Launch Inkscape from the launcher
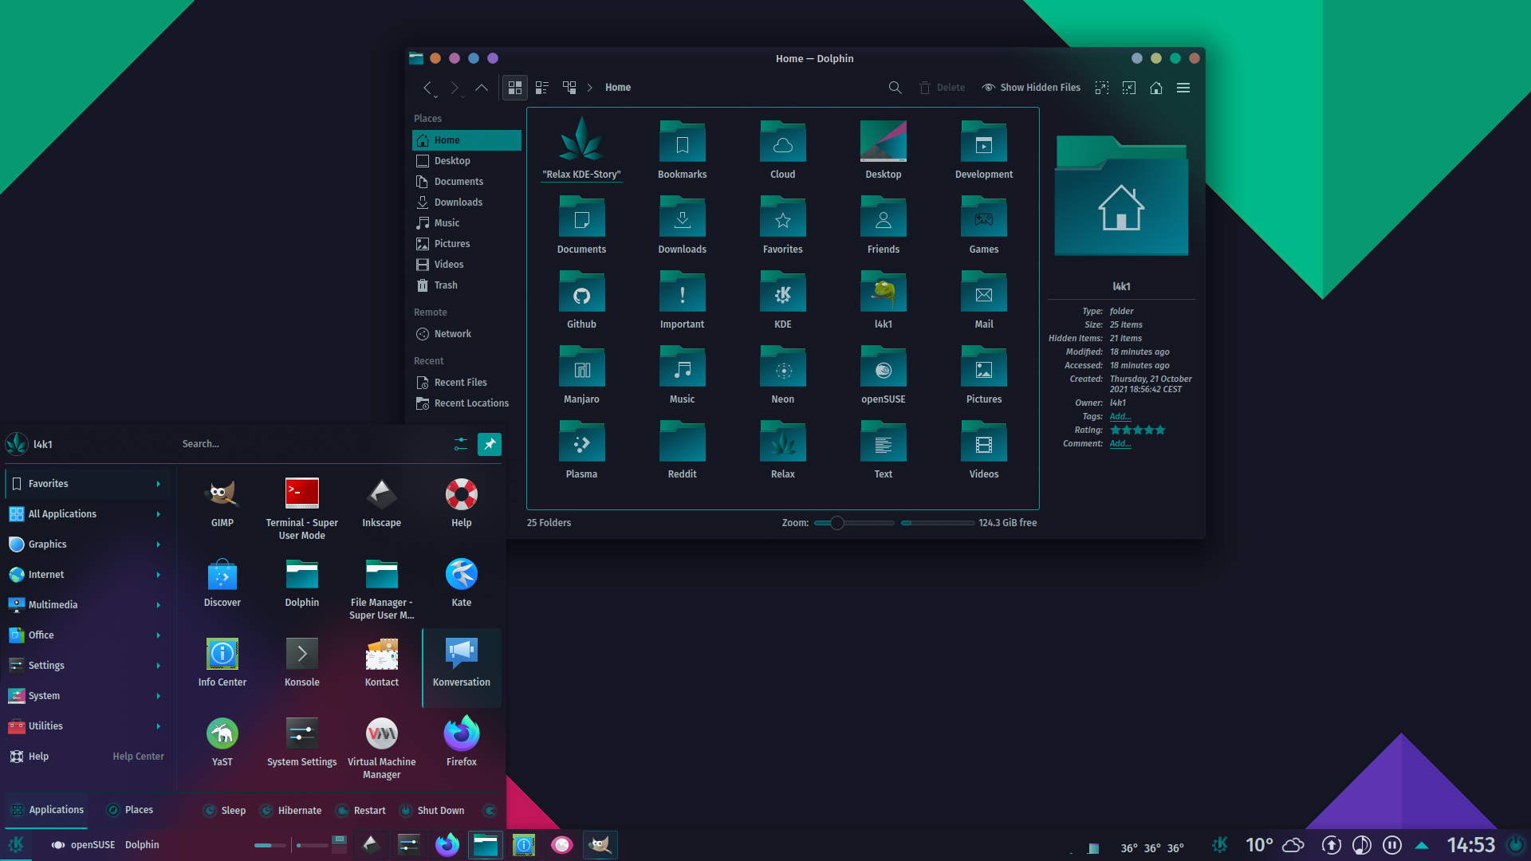 coord(382,504)
